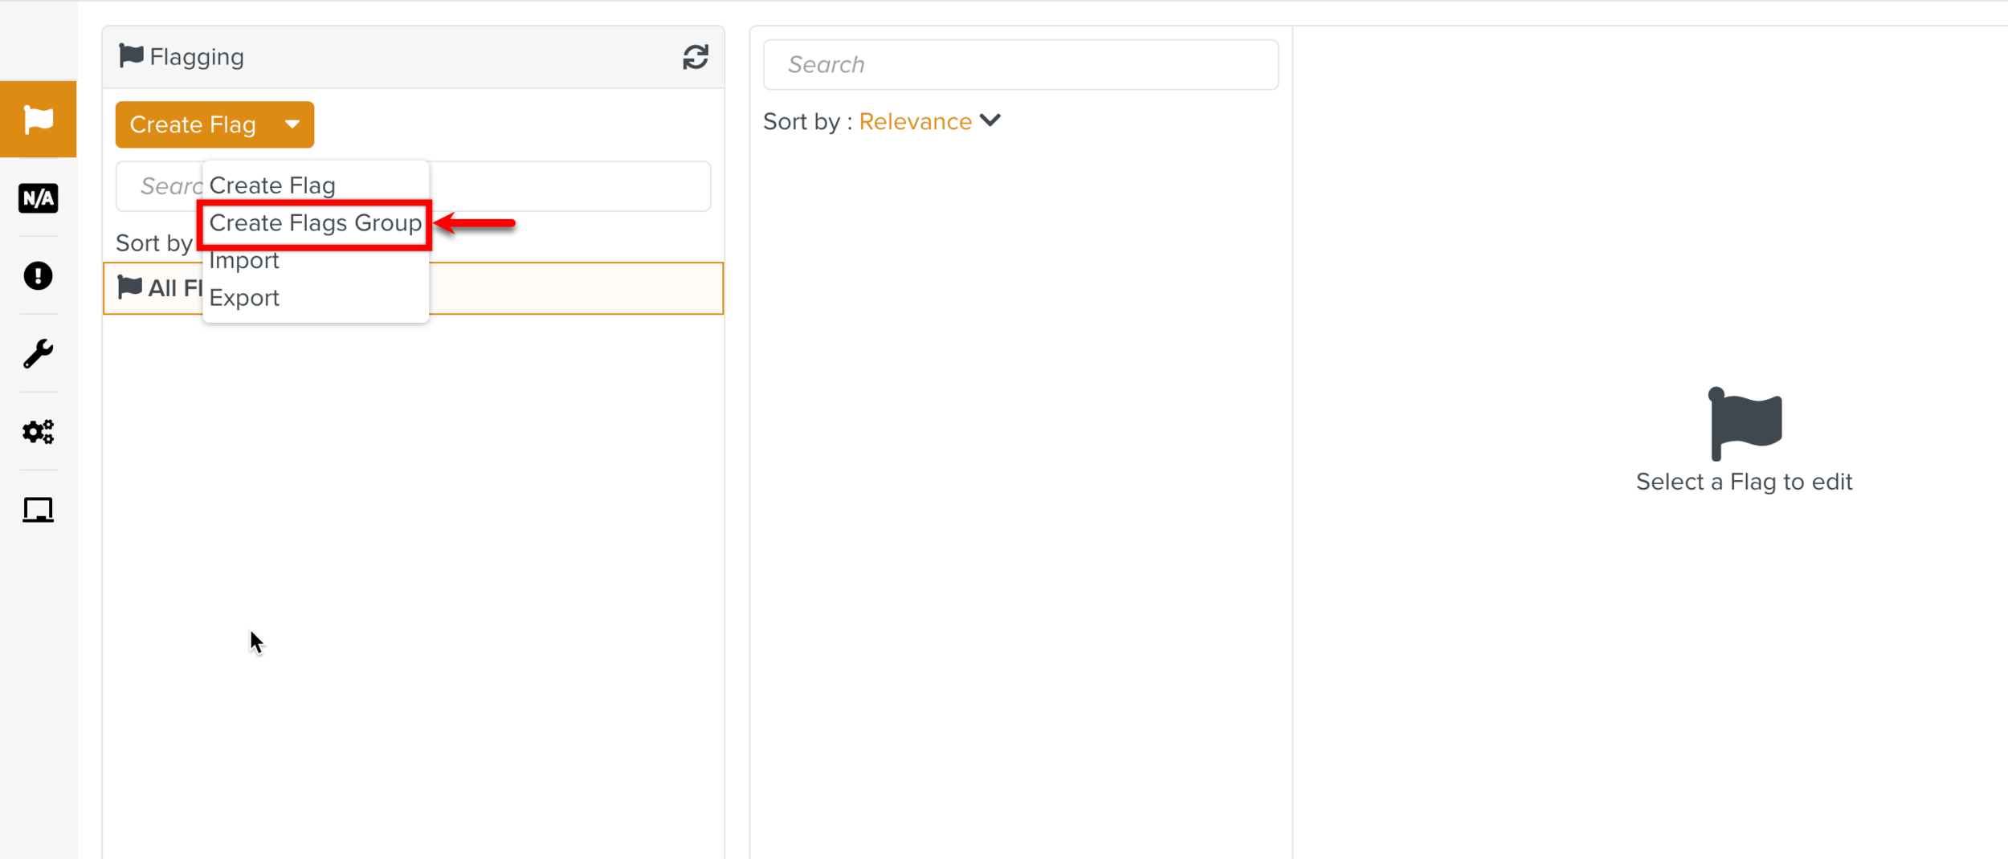Viewport: 2008px width, 859px height.
Task: Click the flag icon beside Flagging title
Action: [x=130, y=56]
